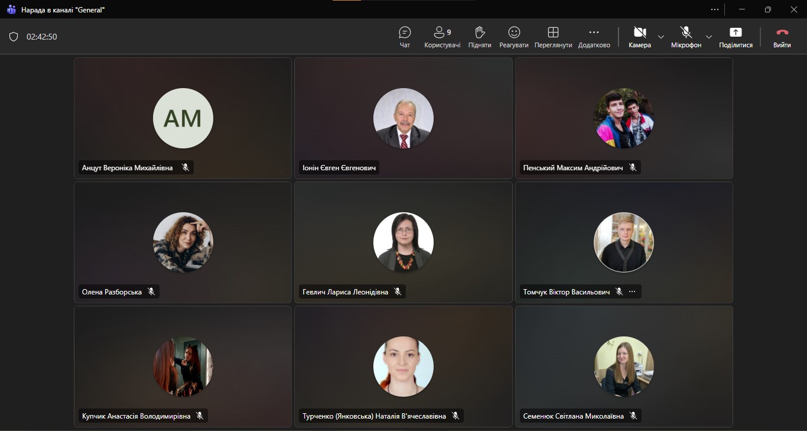This screenshot has height=431, width=807.
Task: Click muted mic icon beside Олена Разборська
Action: (x=151, y=291)
